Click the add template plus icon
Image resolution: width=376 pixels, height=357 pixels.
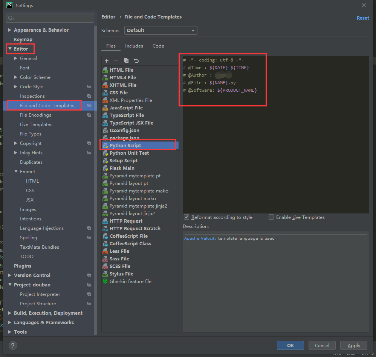pos(107,61)
